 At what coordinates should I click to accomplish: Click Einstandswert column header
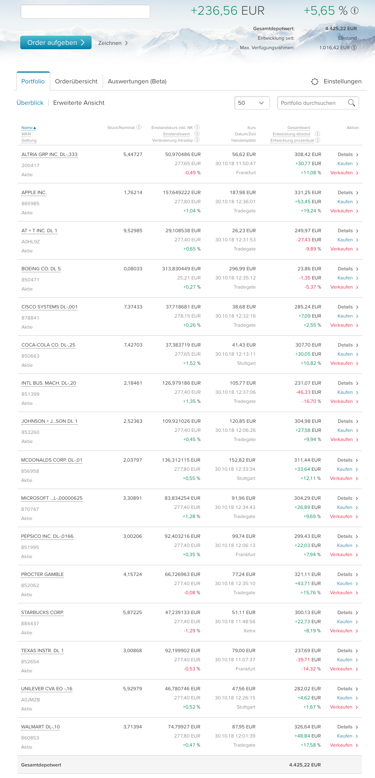point(176,134)
